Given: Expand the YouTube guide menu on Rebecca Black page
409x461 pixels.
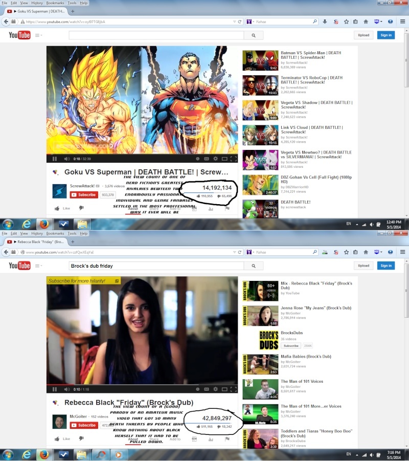Looking at the screenshot, I should 38,266.
